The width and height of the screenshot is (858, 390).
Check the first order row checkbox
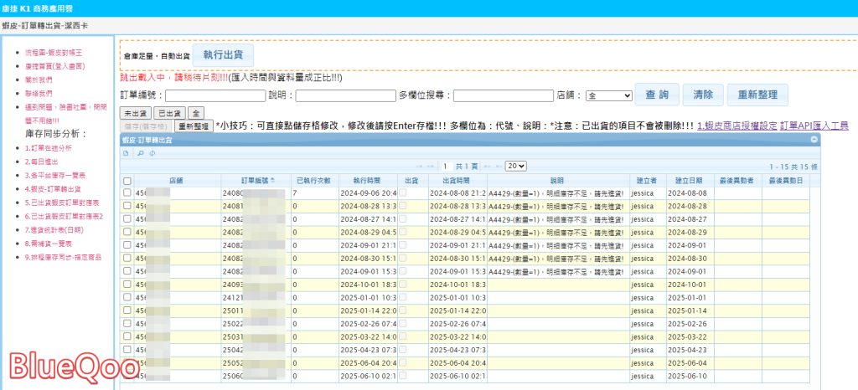pyautogui.click(x=127, y=192)
